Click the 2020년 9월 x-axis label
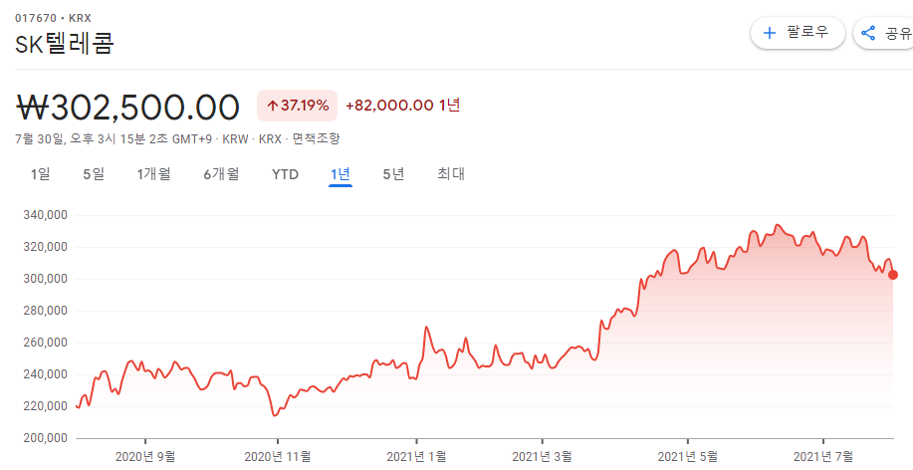The image size is (913, 470). (145, 457)
